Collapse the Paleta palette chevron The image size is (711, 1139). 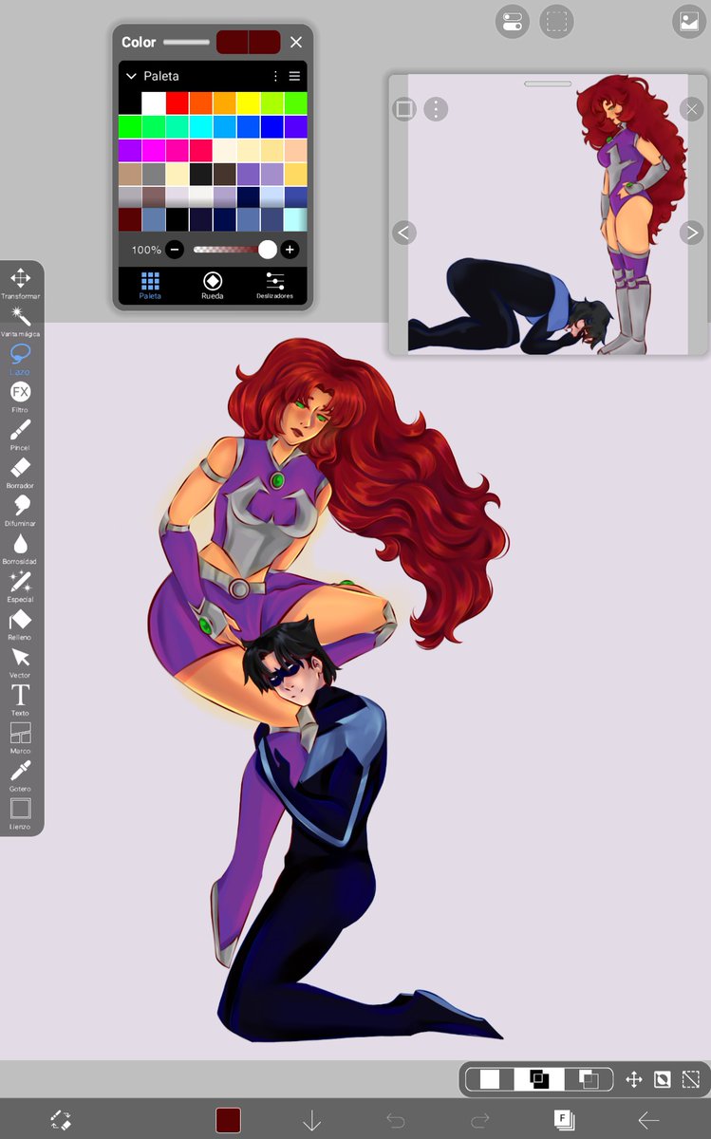tap(132, 76)
